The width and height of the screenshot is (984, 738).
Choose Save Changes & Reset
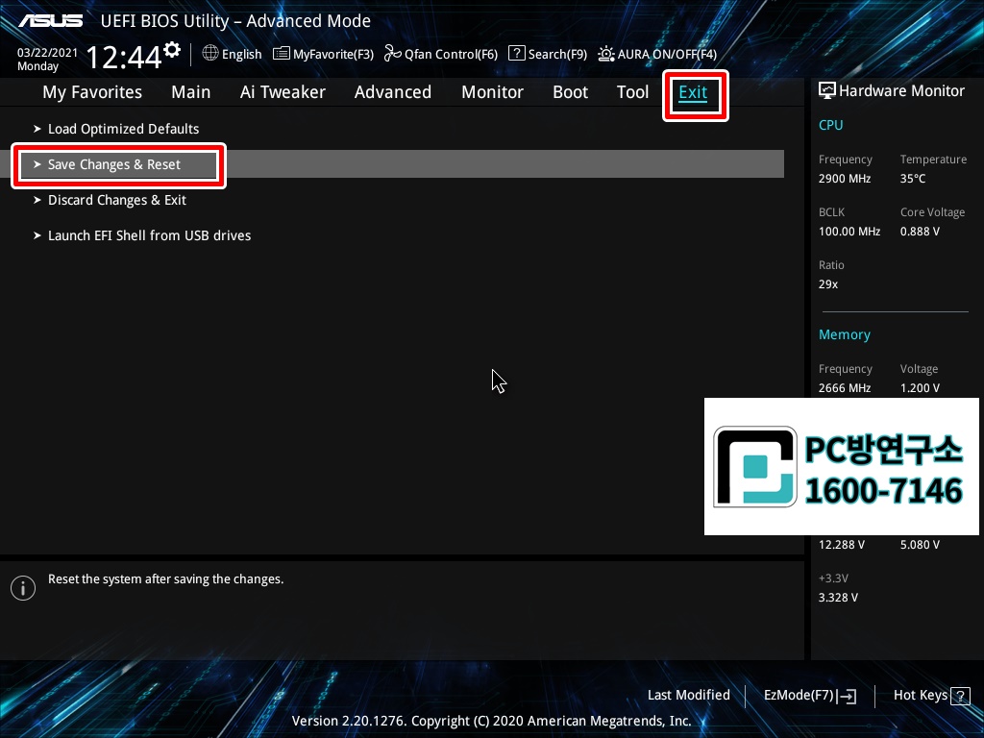114,164
